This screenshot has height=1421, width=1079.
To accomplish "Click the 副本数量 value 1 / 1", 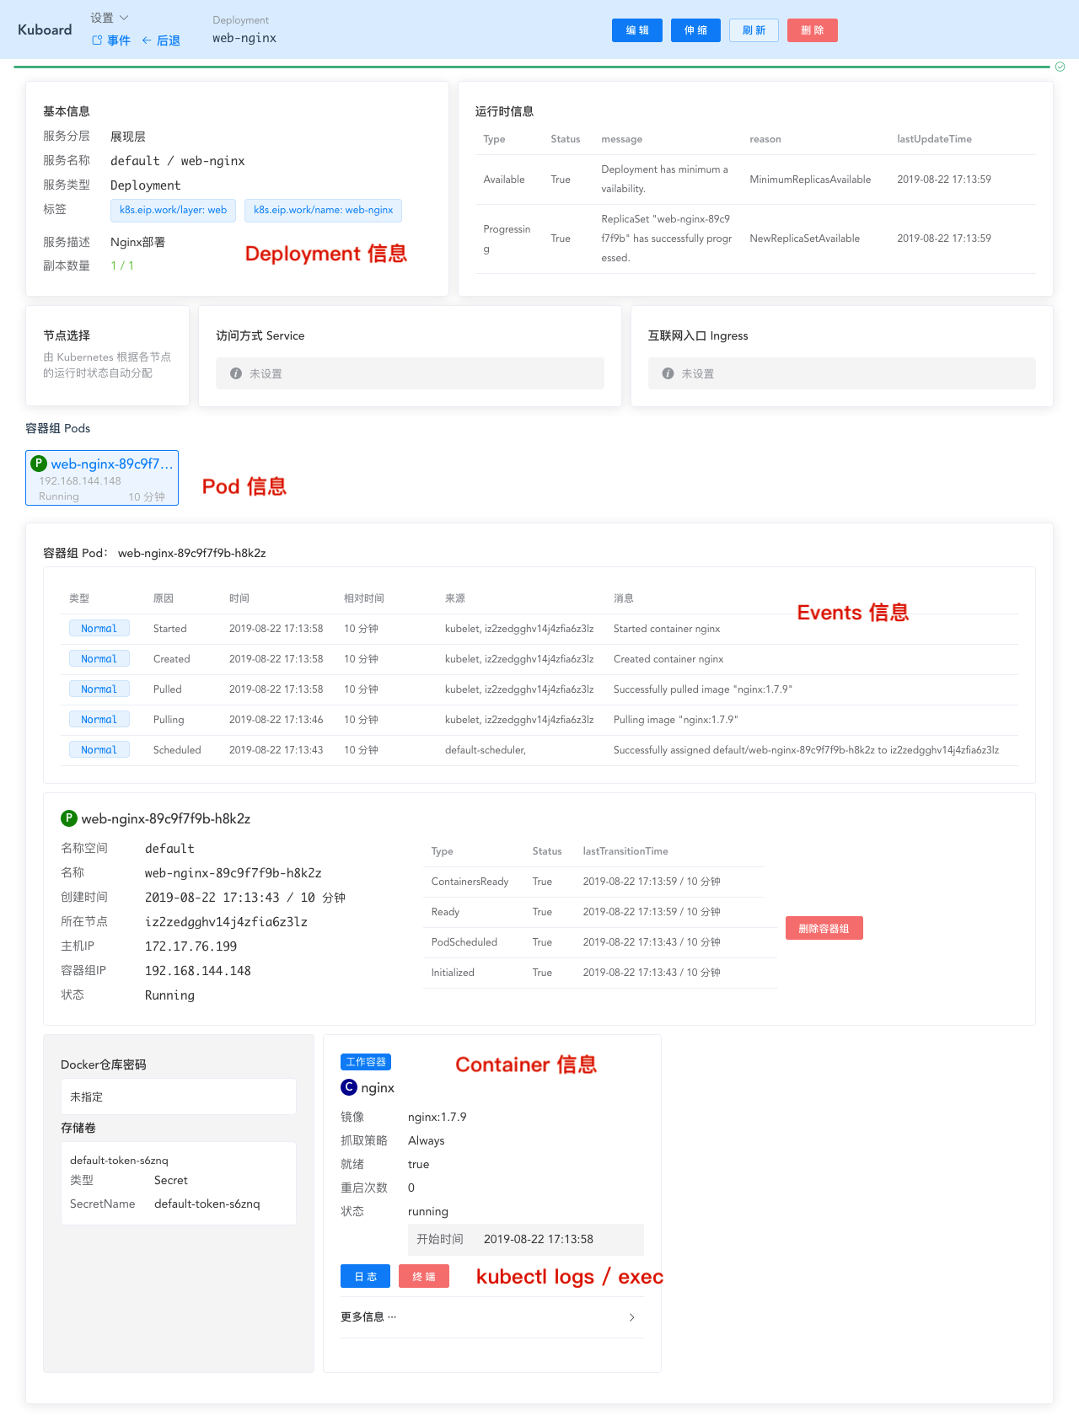I will [x=122, y=265].
